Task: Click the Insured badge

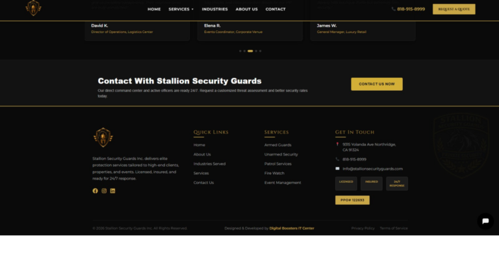Action: click(372, 183)
